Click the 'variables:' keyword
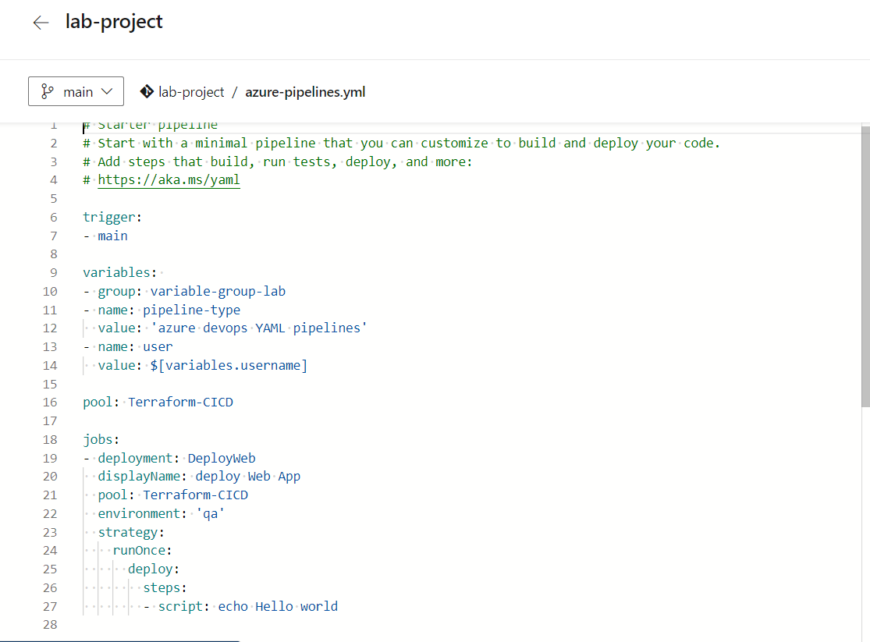The width and height of the screenshot is (870, 642). [120, 272]
